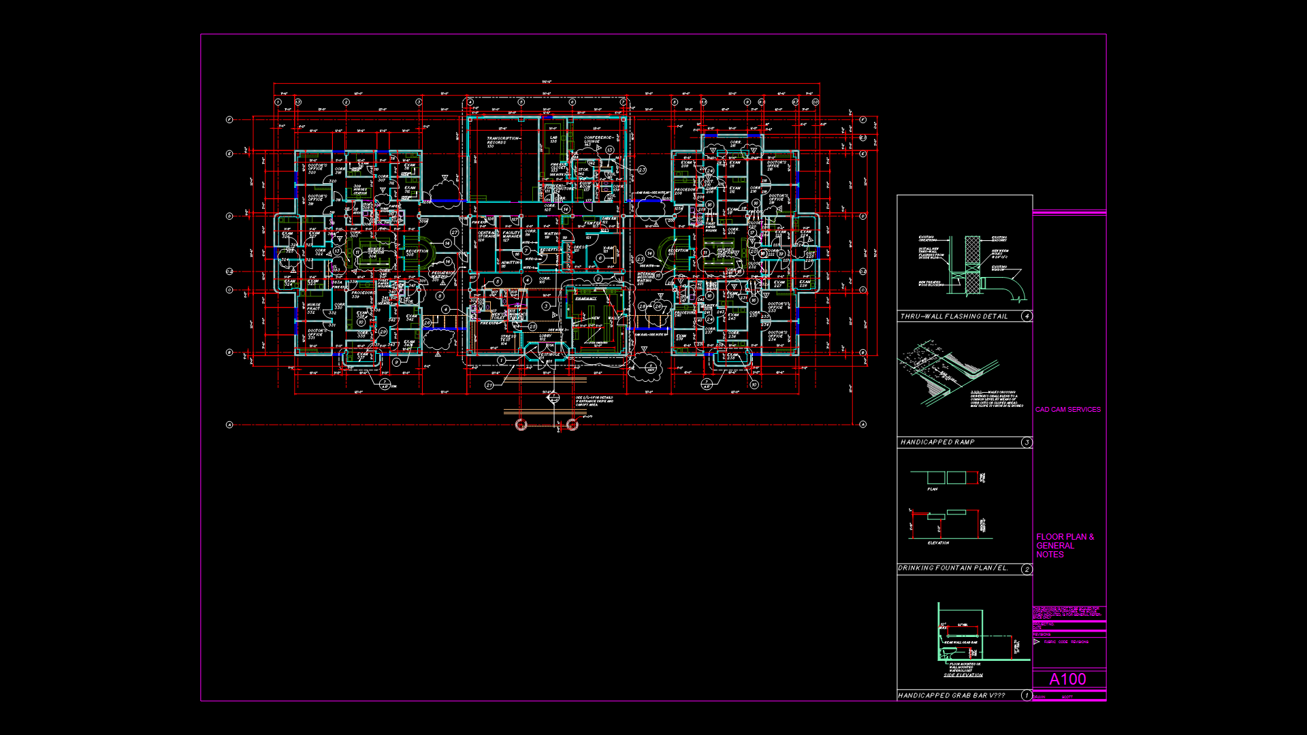Select the FABRIC CODE REVISIONS entry

[1067, 642]
